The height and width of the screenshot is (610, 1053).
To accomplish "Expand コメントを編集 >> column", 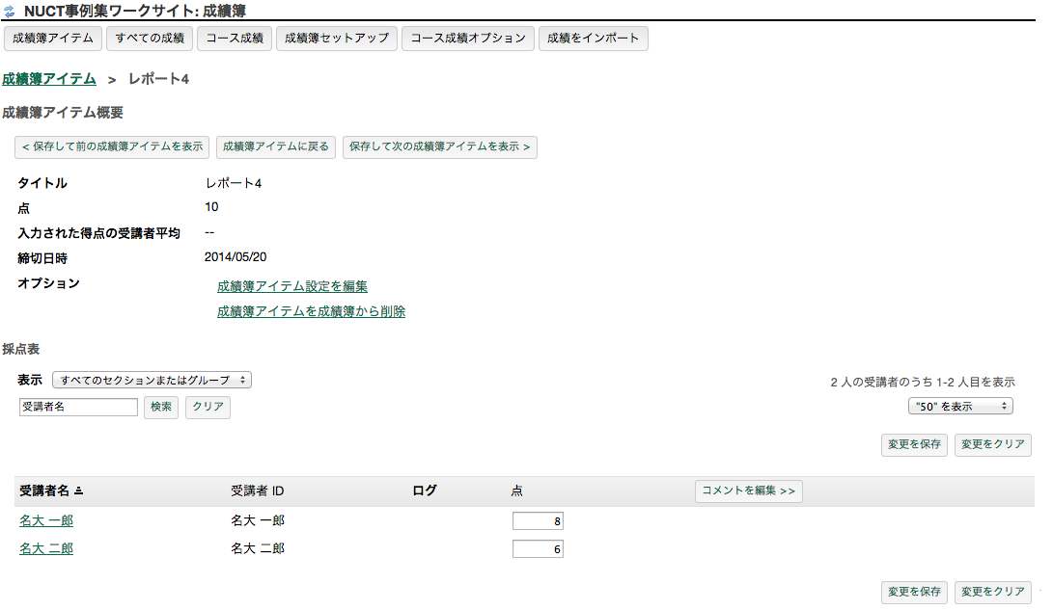I will coord(748,491).
